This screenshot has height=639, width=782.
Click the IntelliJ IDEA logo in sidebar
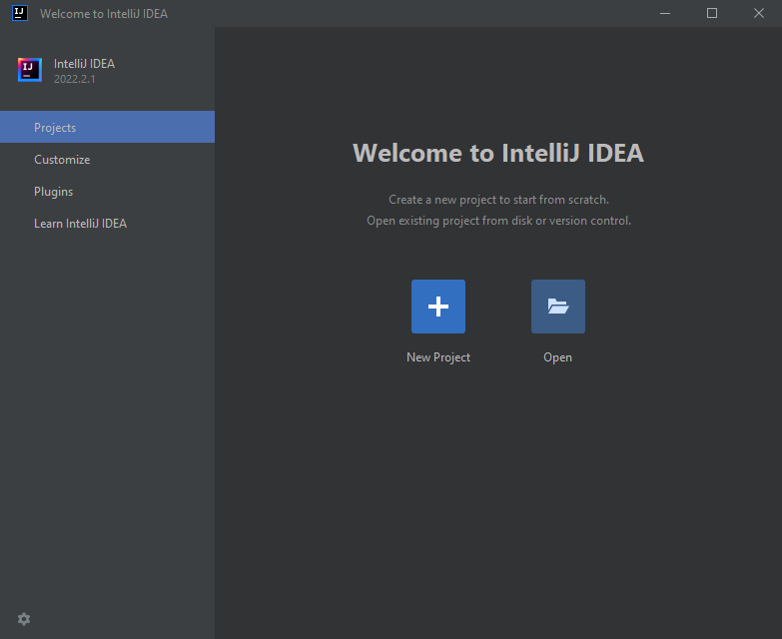[30, 70]
